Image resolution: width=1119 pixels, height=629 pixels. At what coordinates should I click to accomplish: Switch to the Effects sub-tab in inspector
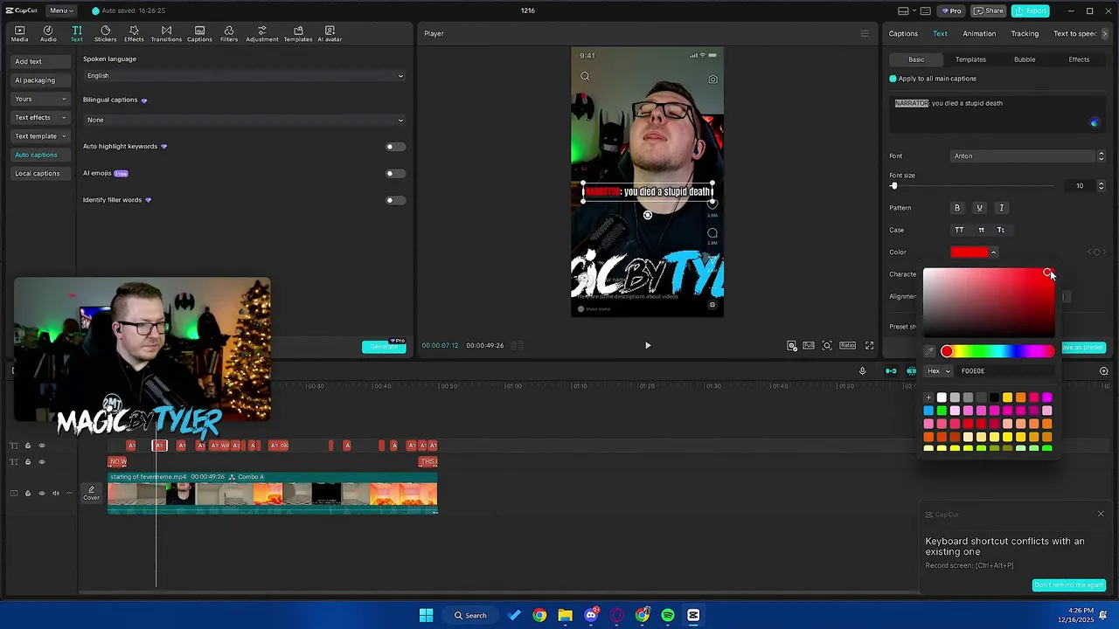tap(1079, 59)
